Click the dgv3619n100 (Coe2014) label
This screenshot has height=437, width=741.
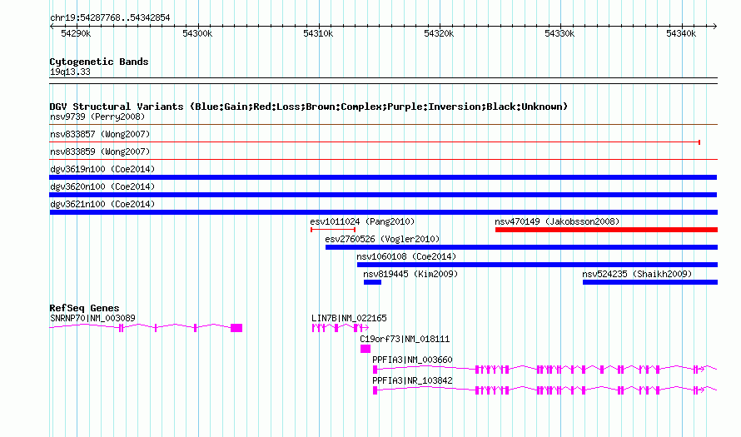point(102,169)
